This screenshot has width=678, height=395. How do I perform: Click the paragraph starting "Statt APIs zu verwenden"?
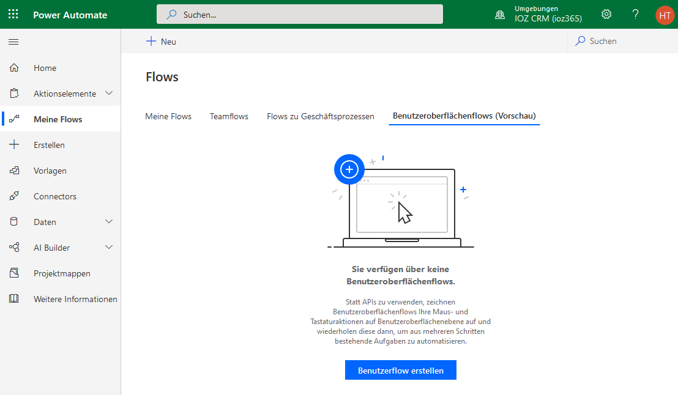400,322
